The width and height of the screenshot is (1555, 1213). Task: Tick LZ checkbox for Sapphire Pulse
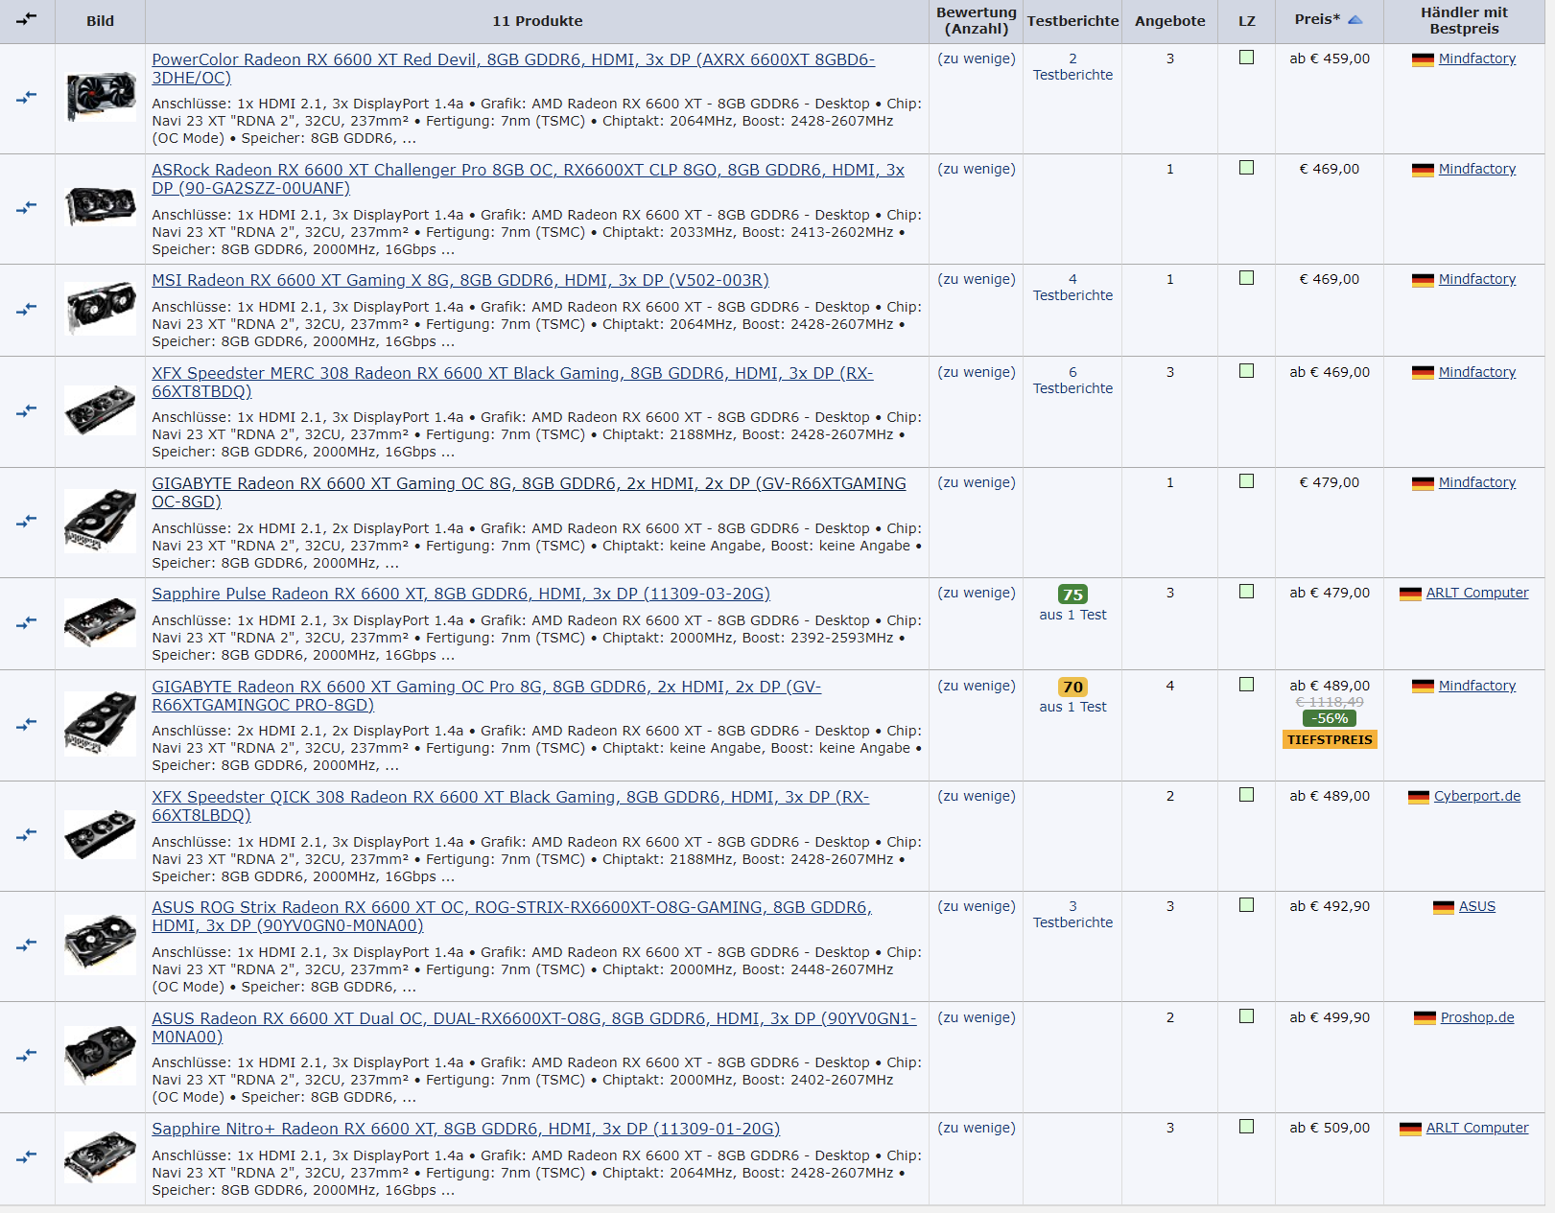[1246, 592]
